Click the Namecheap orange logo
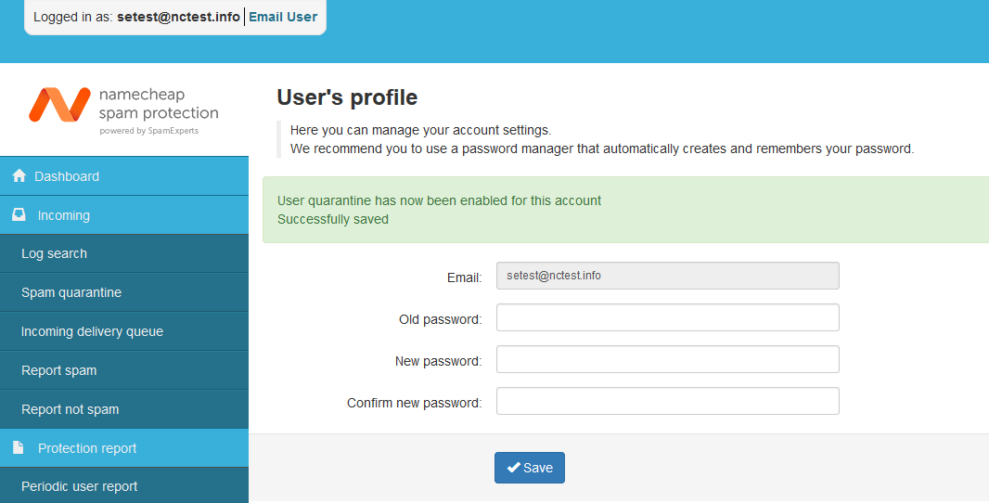The image size is (989, 503). click(x=59, y=104)
